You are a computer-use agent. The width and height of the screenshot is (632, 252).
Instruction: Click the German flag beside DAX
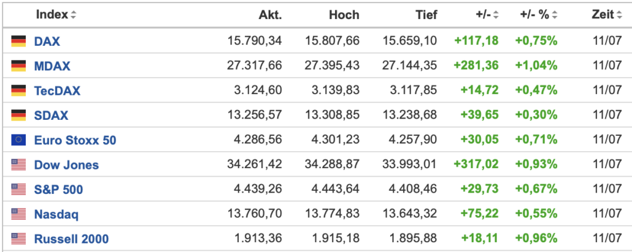tap(18, 41)
